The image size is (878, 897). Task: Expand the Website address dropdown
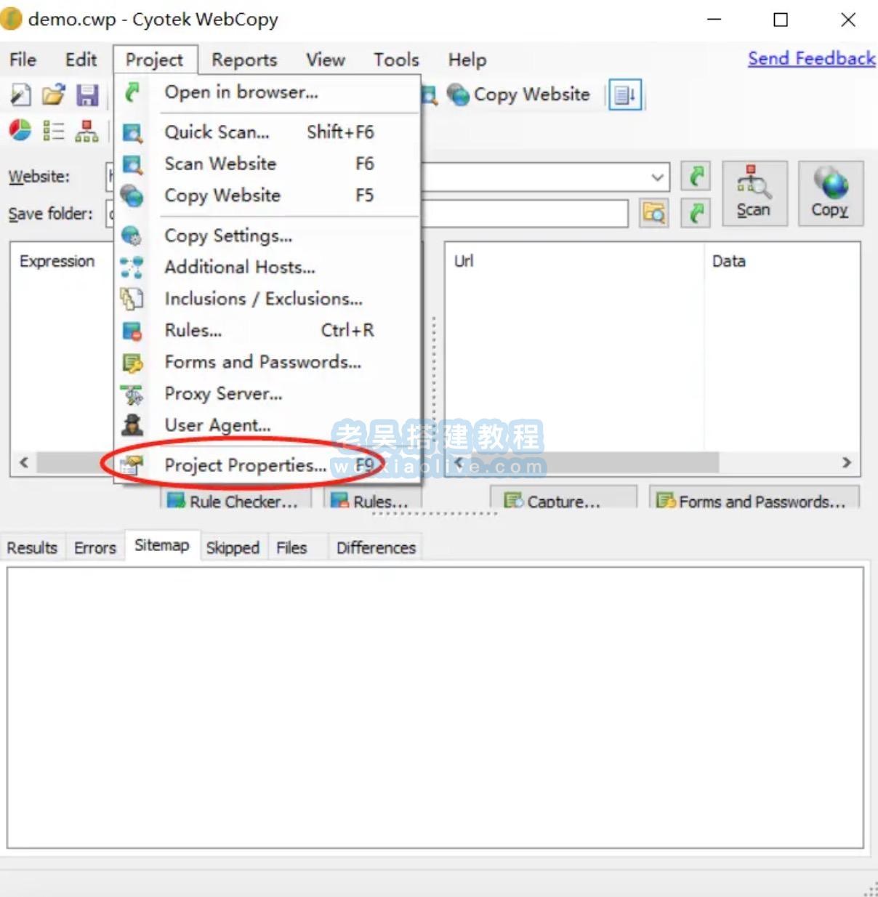click(x=656, y=176)
